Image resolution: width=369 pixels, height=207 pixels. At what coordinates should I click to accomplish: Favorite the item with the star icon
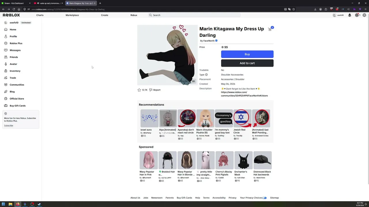coord(139,90)
